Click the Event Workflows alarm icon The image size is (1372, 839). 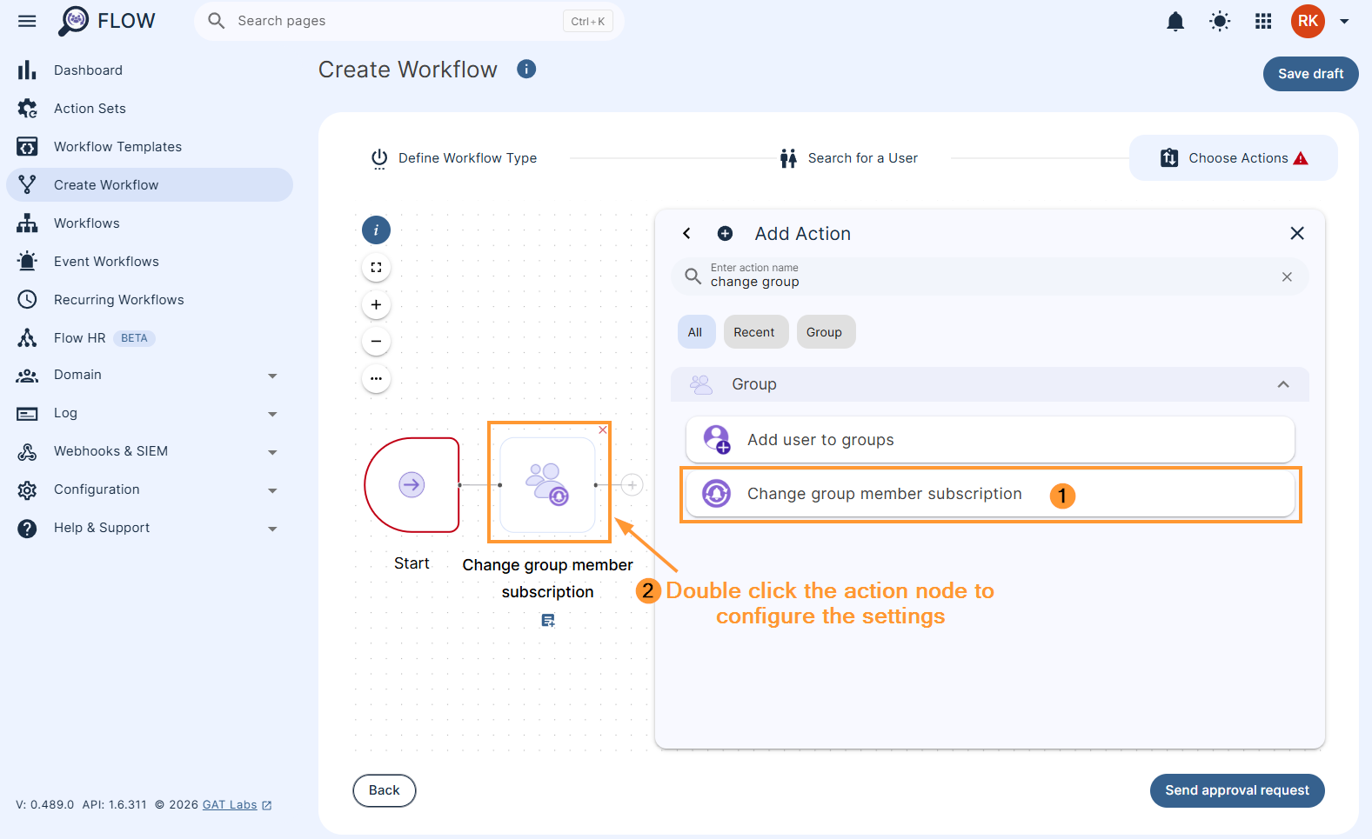(x=27, y=262)
